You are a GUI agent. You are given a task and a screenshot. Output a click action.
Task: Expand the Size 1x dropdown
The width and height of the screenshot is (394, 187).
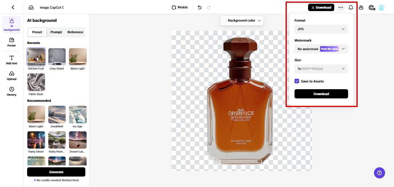321,69
